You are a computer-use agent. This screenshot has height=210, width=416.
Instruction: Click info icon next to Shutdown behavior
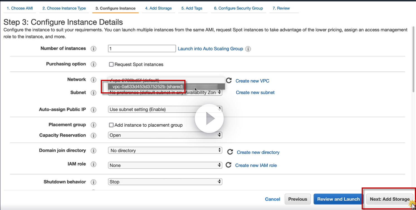pos(94,182)
